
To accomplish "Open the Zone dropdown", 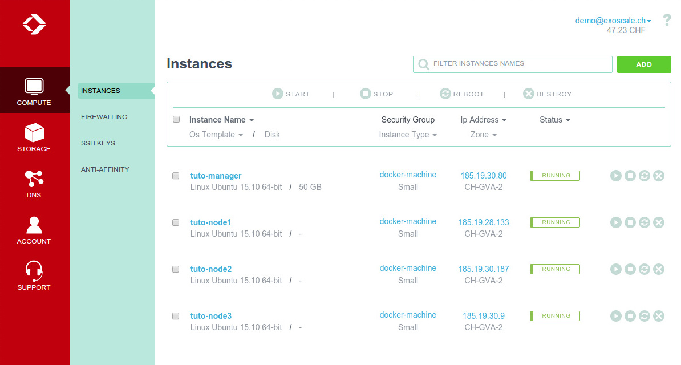I will [483, 135].
